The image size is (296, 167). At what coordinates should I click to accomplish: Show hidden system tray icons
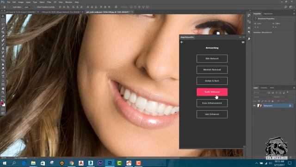click(257, 163)
